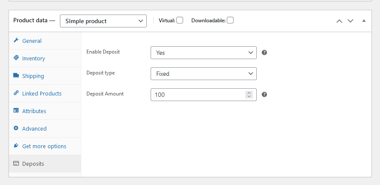Open the Advanced tab
Screen dimensions: 380x185
point(45,128)
